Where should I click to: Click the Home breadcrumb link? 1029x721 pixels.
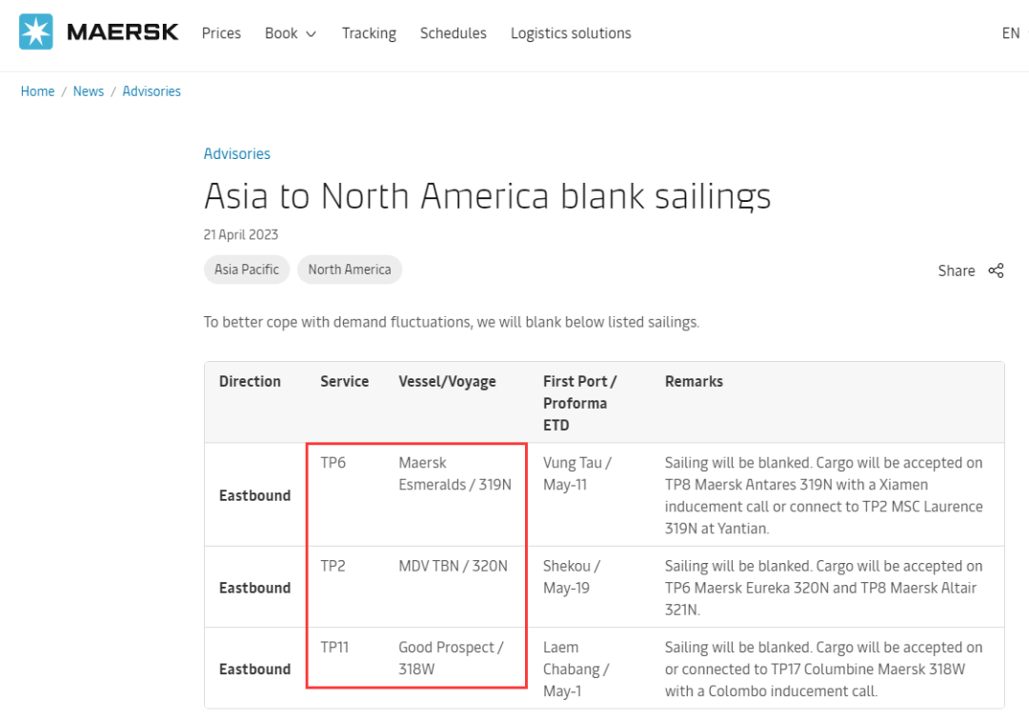(37, 91)
